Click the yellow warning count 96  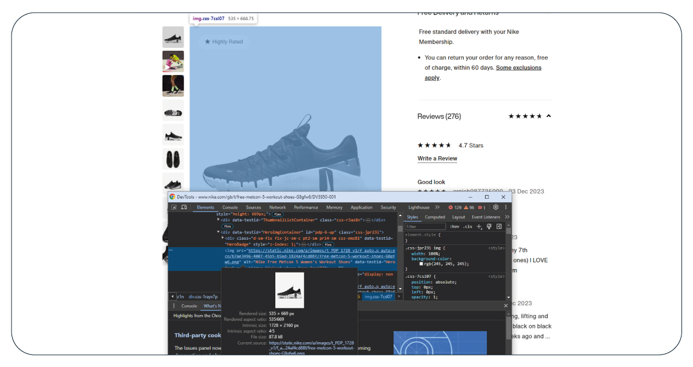[469, 207]
